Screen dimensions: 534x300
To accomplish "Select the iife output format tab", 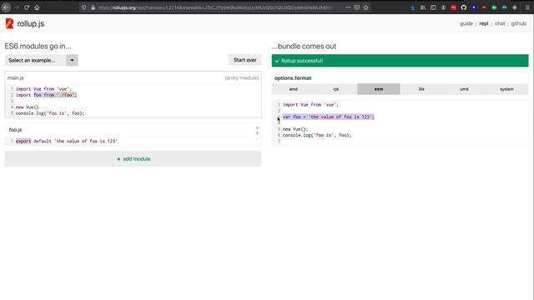I will tap(421, 89).
